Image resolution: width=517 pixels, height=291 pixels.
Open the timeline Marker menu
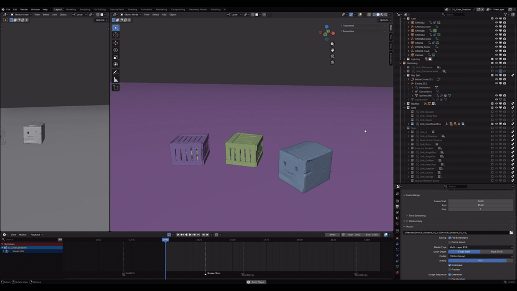(x=23, y=234)
